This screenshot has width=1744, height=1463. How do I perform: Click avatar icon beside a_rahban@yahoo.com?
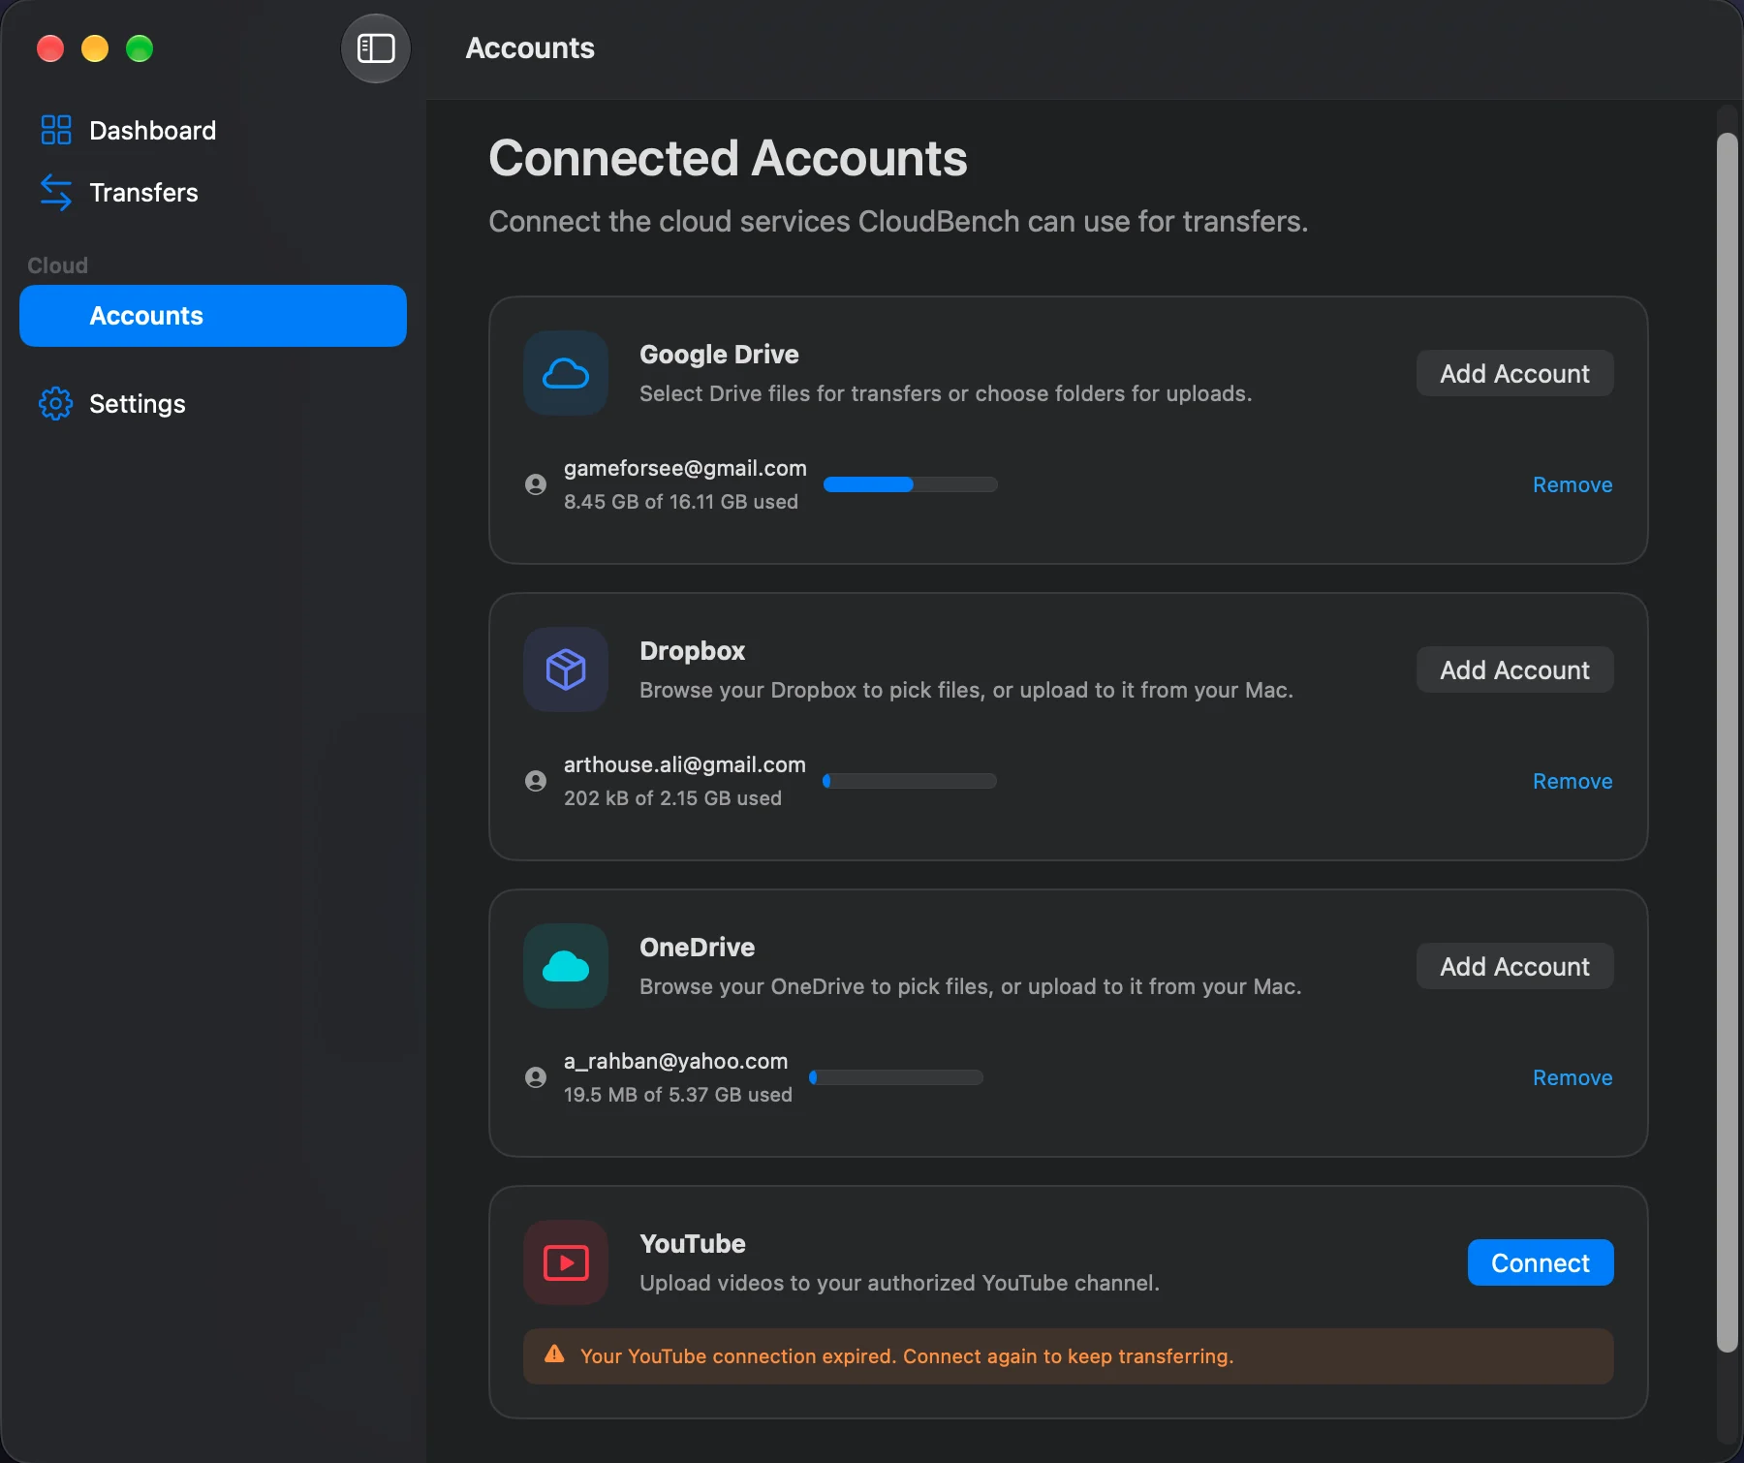click(536, 1077)
